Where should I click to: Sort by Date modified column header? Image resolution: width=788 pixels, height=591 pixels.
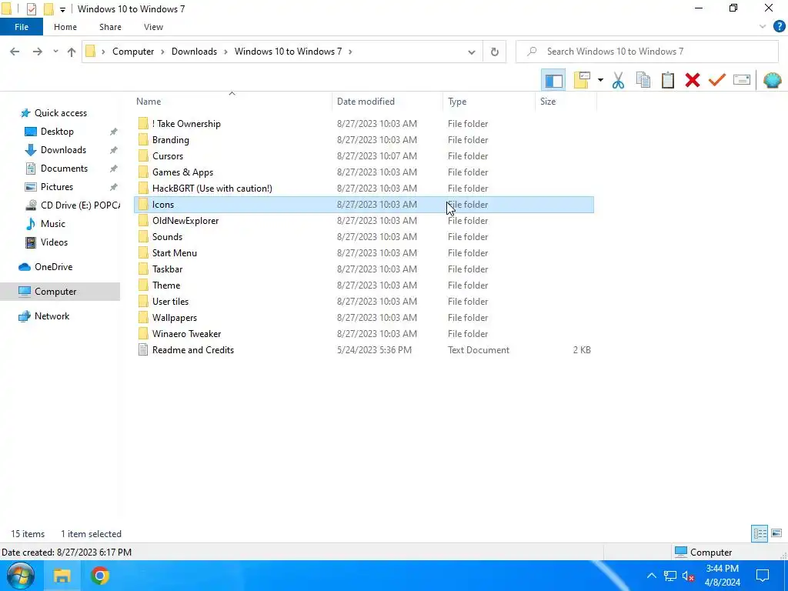388,102
